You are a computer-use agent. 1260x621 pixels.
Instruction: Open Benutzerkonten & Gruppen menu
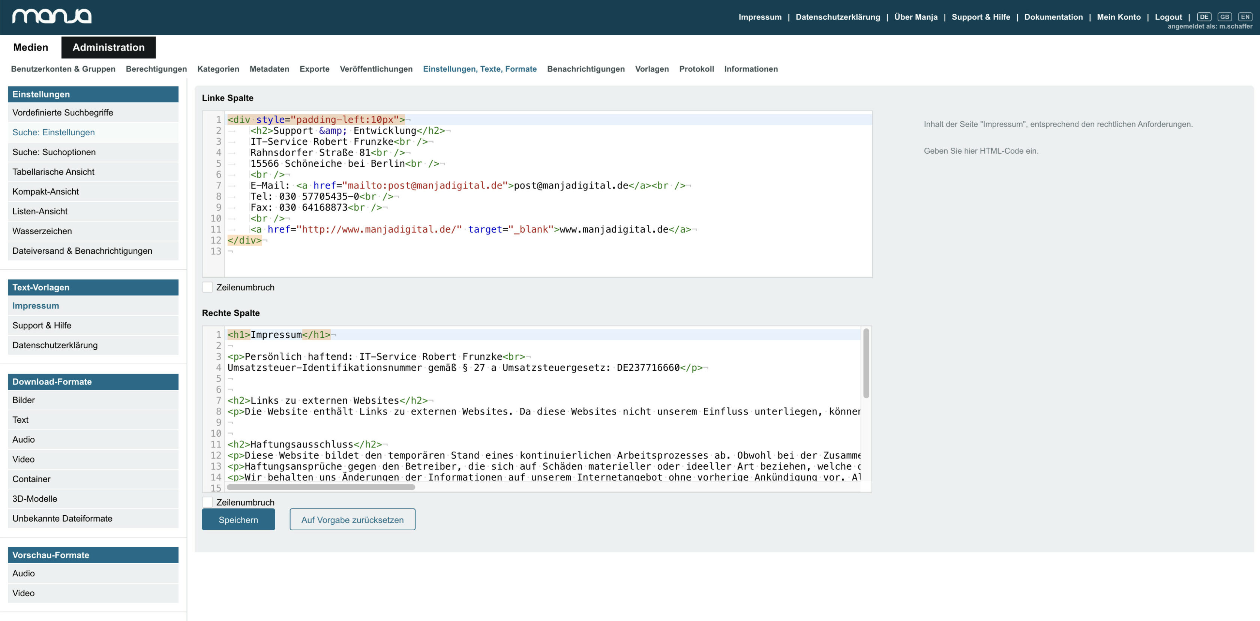pyautogui.click(x=63, y=69)
